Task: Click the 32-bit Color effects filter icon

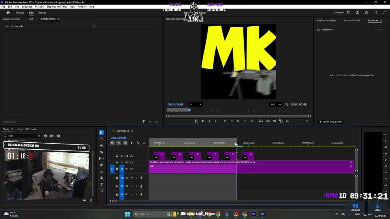Action: tap(52, 136)
